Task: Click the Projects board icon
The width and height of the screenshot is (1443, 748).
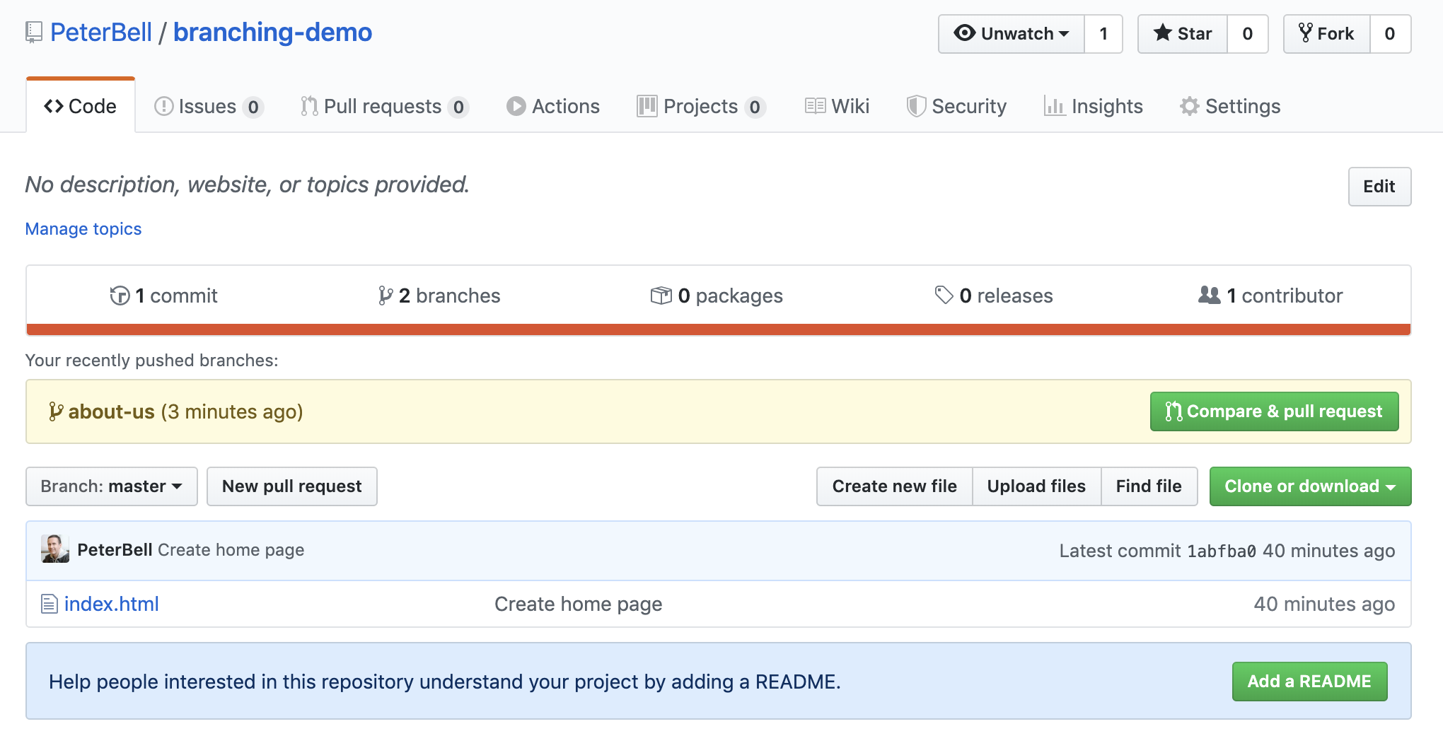Action: tap(647, 106)
